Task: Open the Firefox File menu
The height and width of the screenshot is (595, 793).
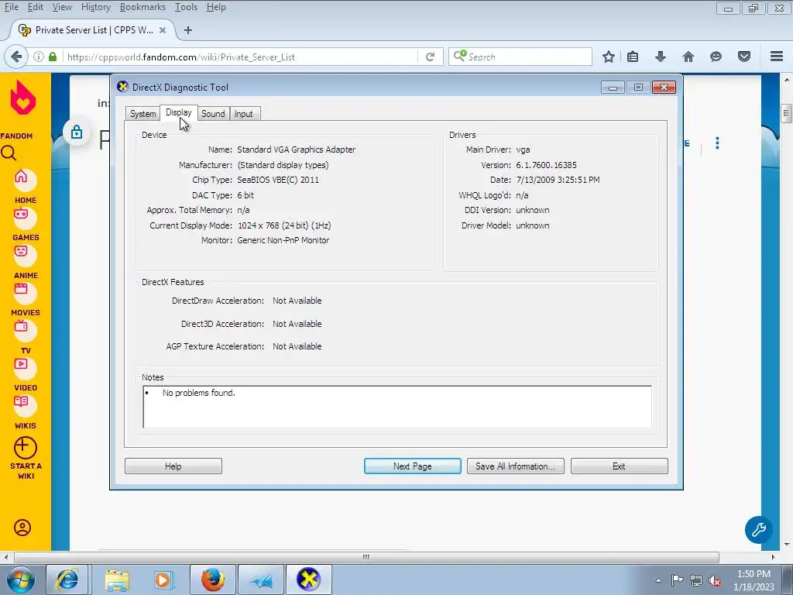Action: coord(11,7)
